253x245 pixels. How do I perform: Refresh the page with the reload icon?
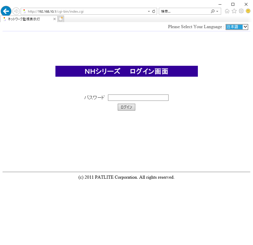154,11
